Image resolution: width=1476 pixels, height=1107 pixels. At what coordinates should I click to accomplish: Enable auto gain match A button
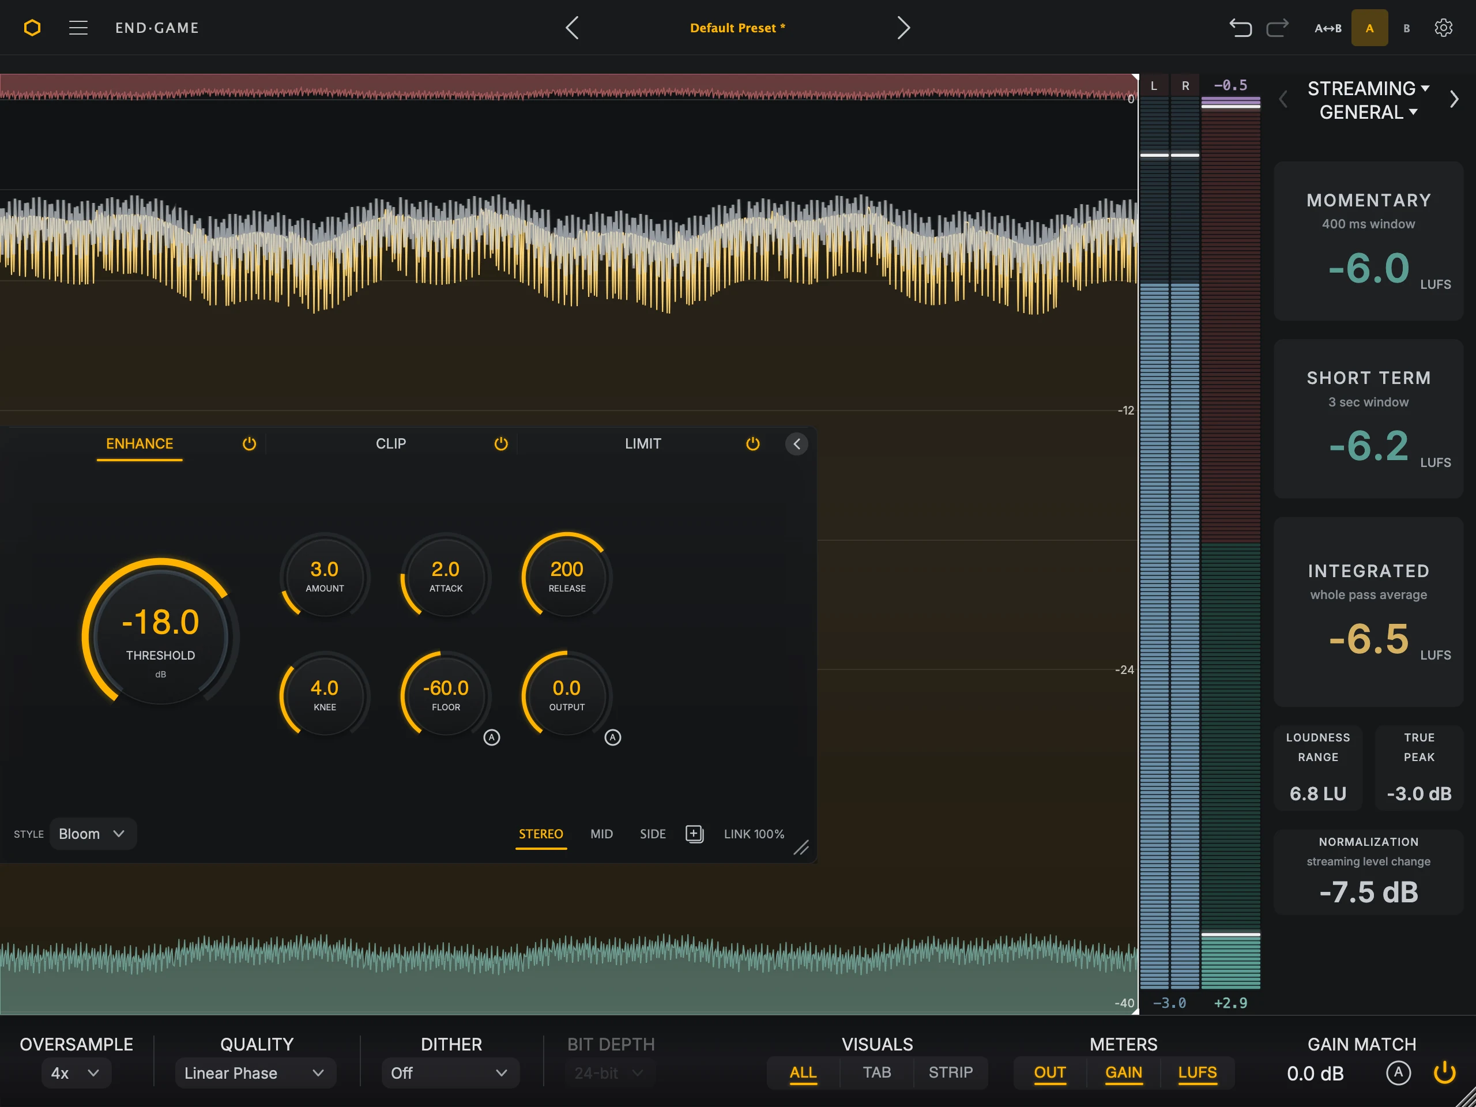pos(1399,1073)
